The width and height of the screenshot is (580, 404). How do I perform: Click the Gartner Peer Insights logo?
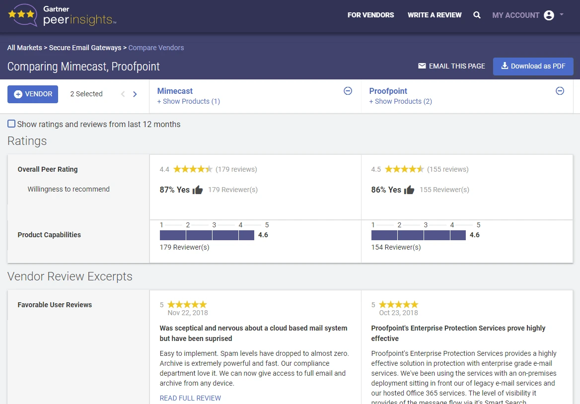pyautogui.click(x=62, y=15)
